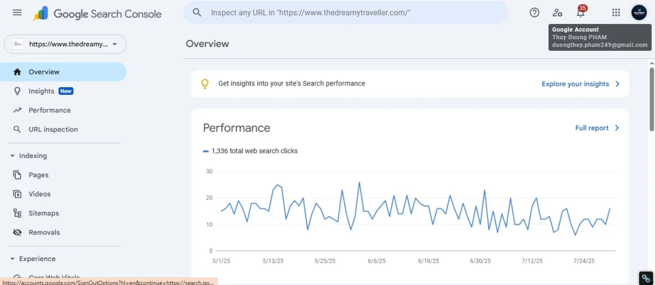Screen dimensions: 655x285
Task: Click the property favicon in selector
Action: click(x=18, y=44)
